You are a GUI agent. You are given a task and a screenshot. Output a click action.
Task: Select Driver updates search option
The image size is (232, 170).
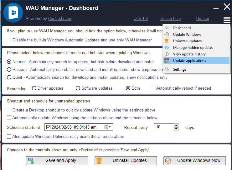pos(34,88)
